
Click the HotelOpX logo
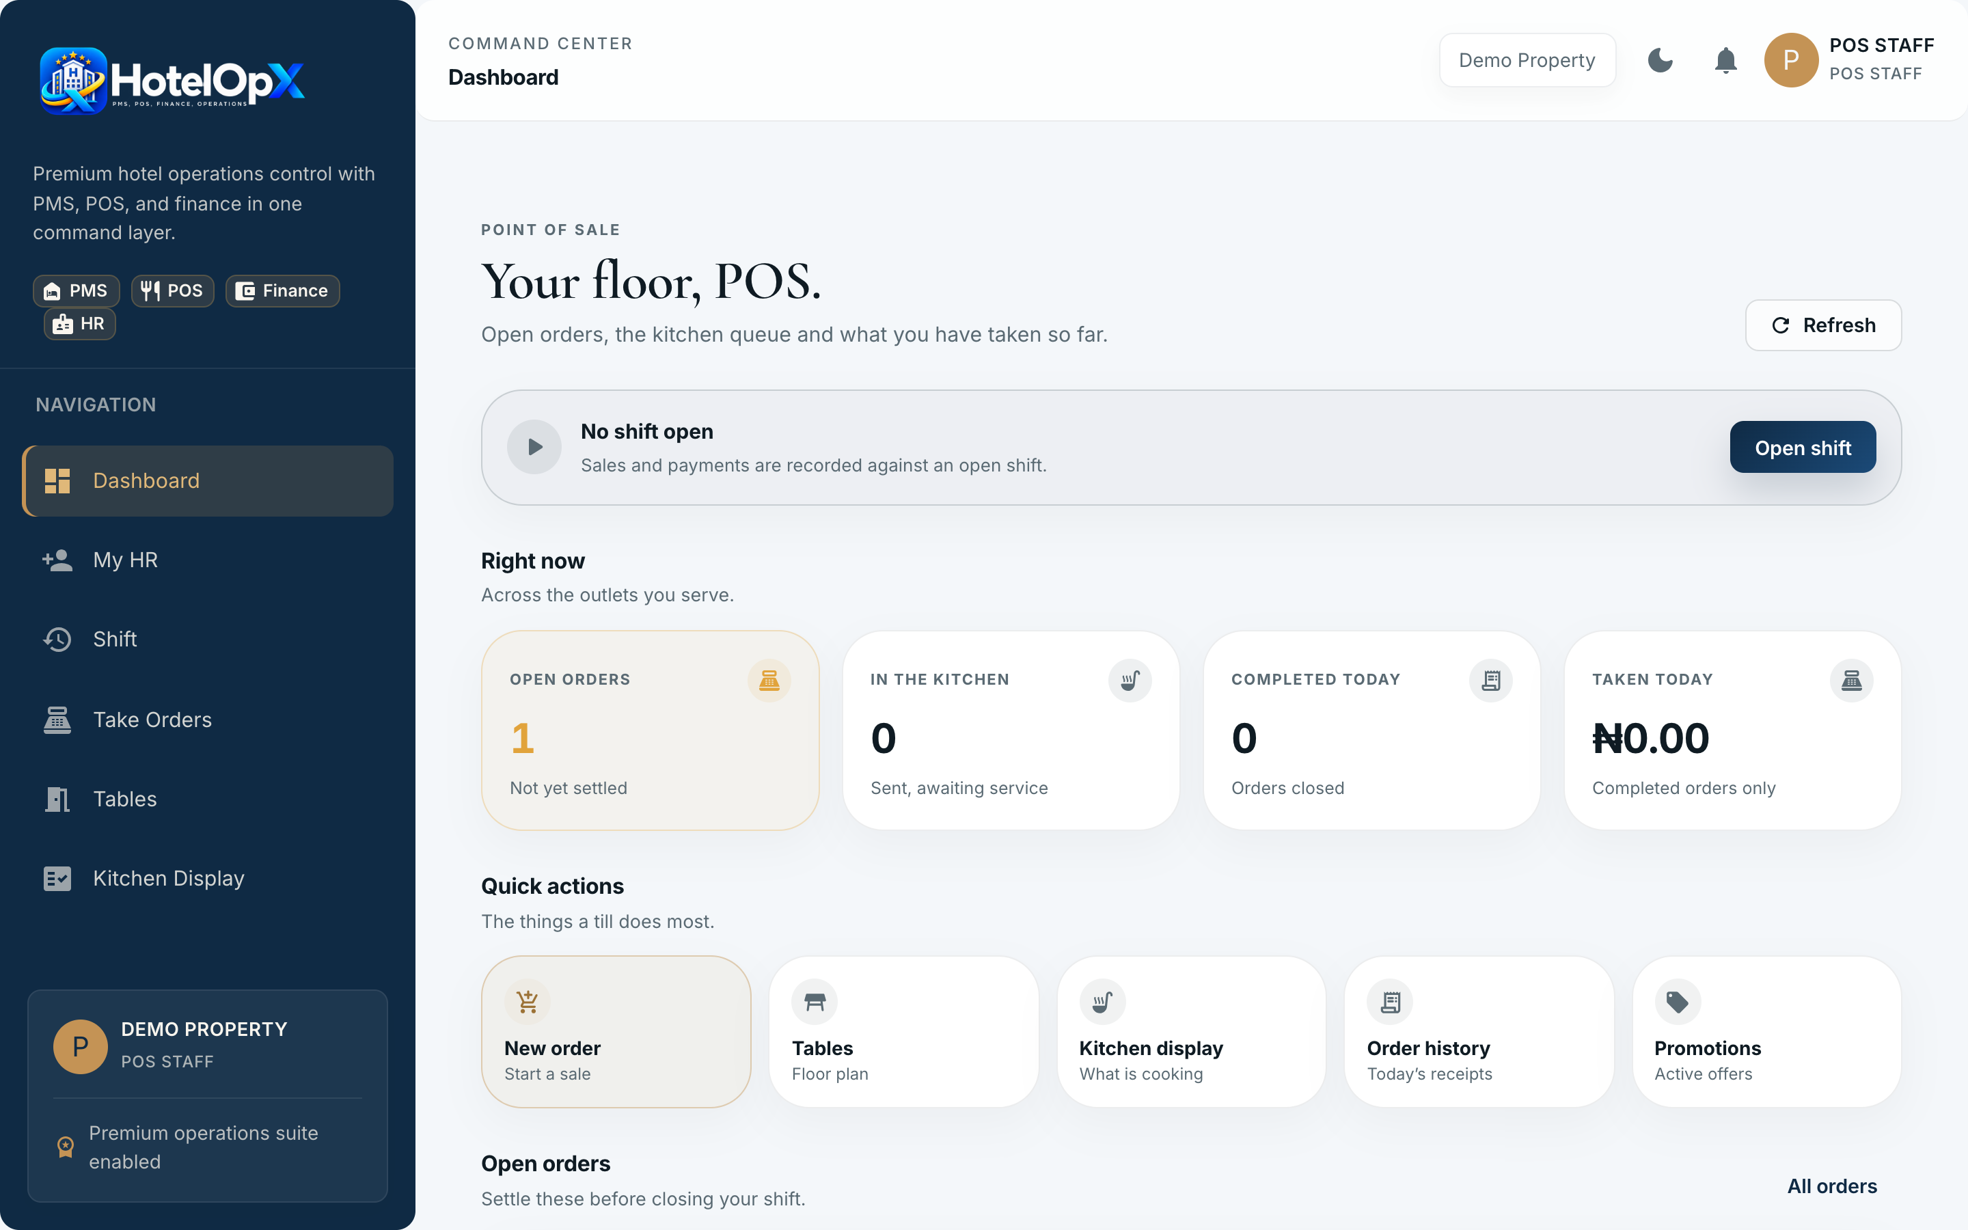pos(172,81)
